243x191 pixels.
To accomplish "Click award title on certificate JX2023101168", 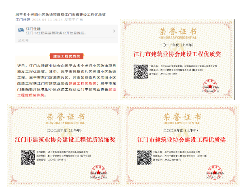I will [177, 54].
